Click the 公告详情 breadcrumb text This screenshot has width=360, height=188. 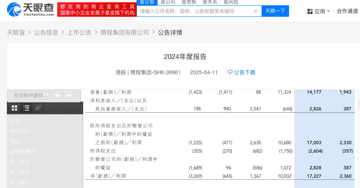(x=170, y=32)
